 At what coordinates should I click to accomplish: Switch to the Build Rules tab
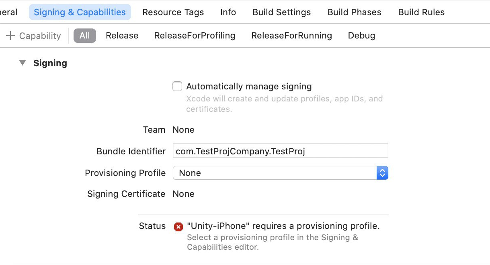[421, 12]
